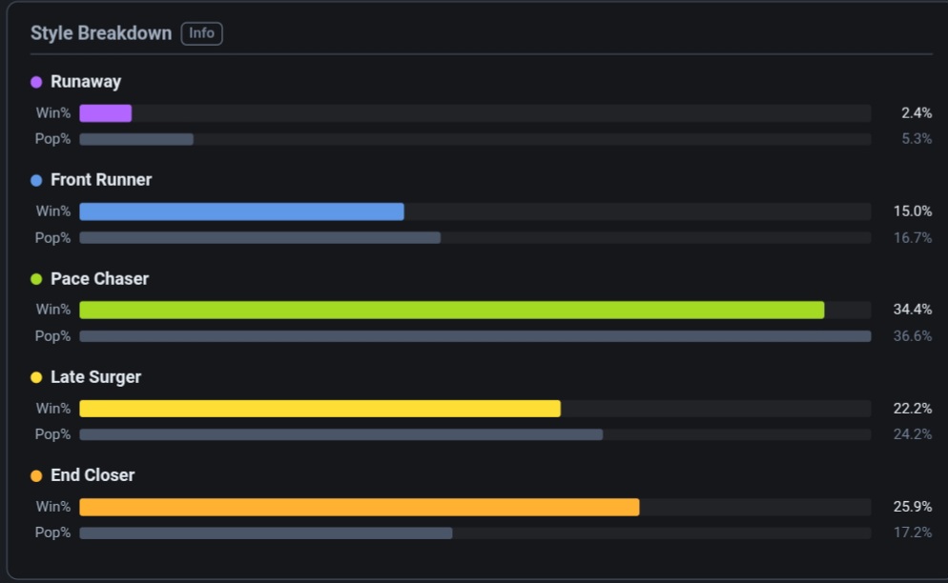Click the Late Surger style label
This screenshot has height=583, width=948.
pyautogui.click(x=96, y=377)
